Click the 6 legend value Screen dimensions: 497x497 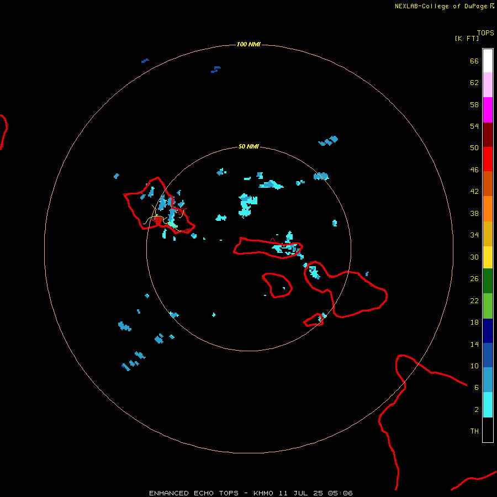pyautogui.click(x=477, y=387)
